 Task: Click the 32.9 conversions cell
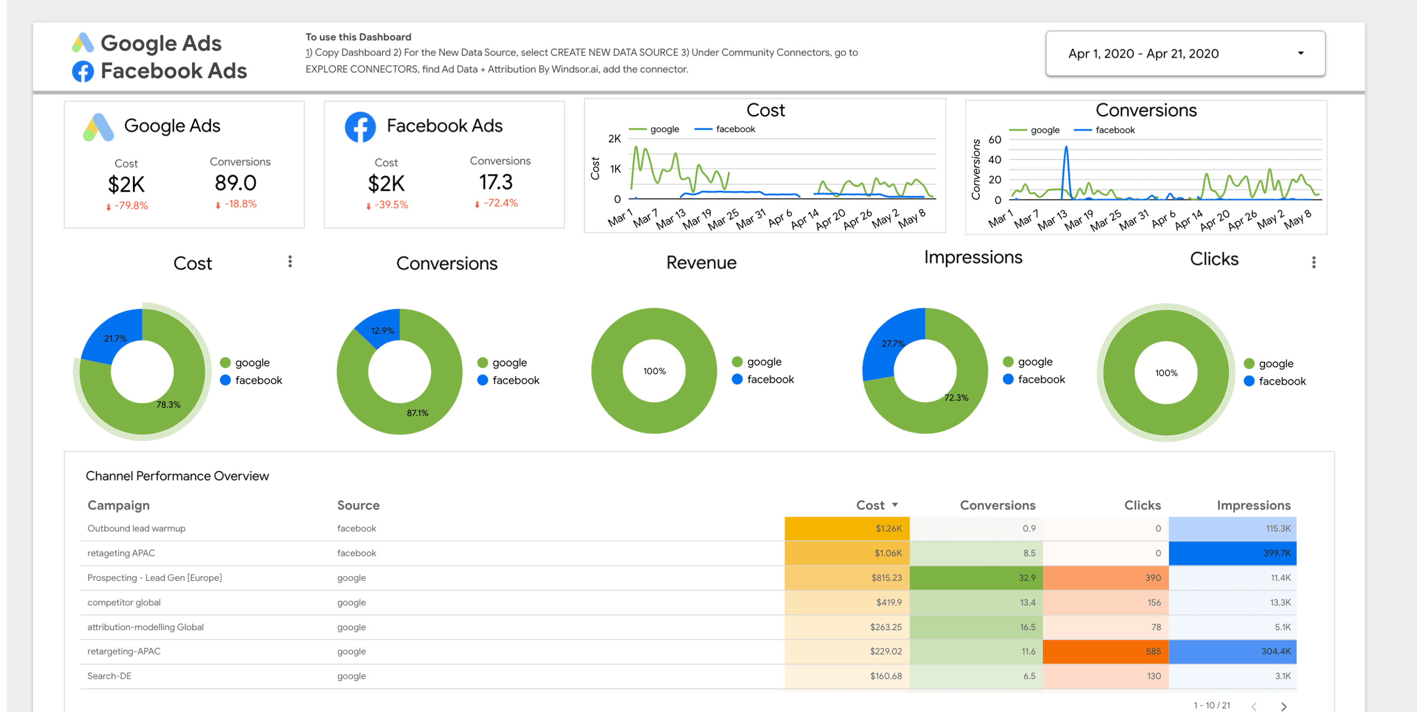click(976, 578)
